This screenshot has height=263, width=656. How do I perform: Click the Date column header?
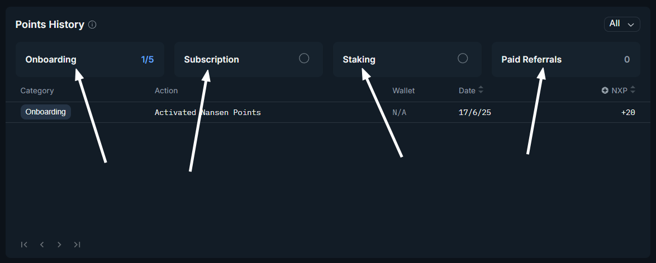click(x=467, y=90)
